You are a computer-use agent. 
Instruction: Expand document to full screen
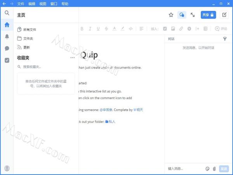(193, 15)
